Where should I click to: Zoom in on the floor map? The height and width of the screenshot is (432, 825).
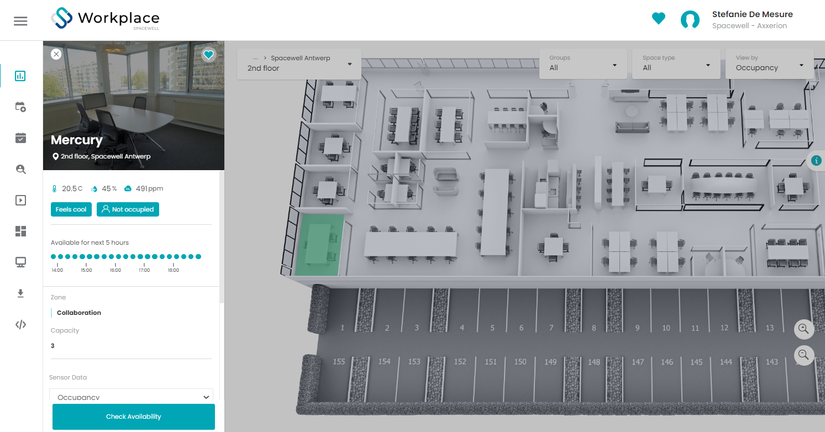point(804,329)
